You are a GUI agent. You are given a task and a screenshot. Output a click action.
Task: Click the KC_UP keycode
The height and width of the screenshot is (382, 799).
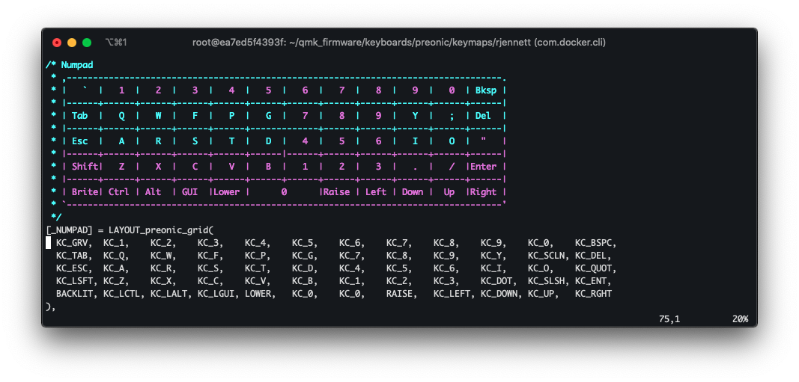(x=543, y=294)
